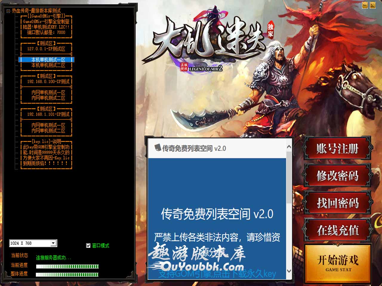Viewport: 382px width, 286px height.
Task: Click the web panel scroll-up arrow
Action: click(289, 147)
